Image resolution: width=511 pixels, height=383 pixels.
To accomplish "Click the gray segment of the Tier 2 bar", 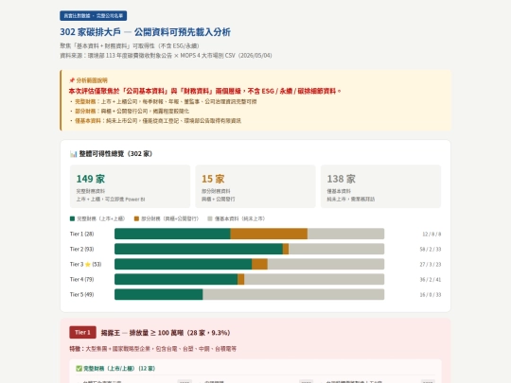I will 336,249.
